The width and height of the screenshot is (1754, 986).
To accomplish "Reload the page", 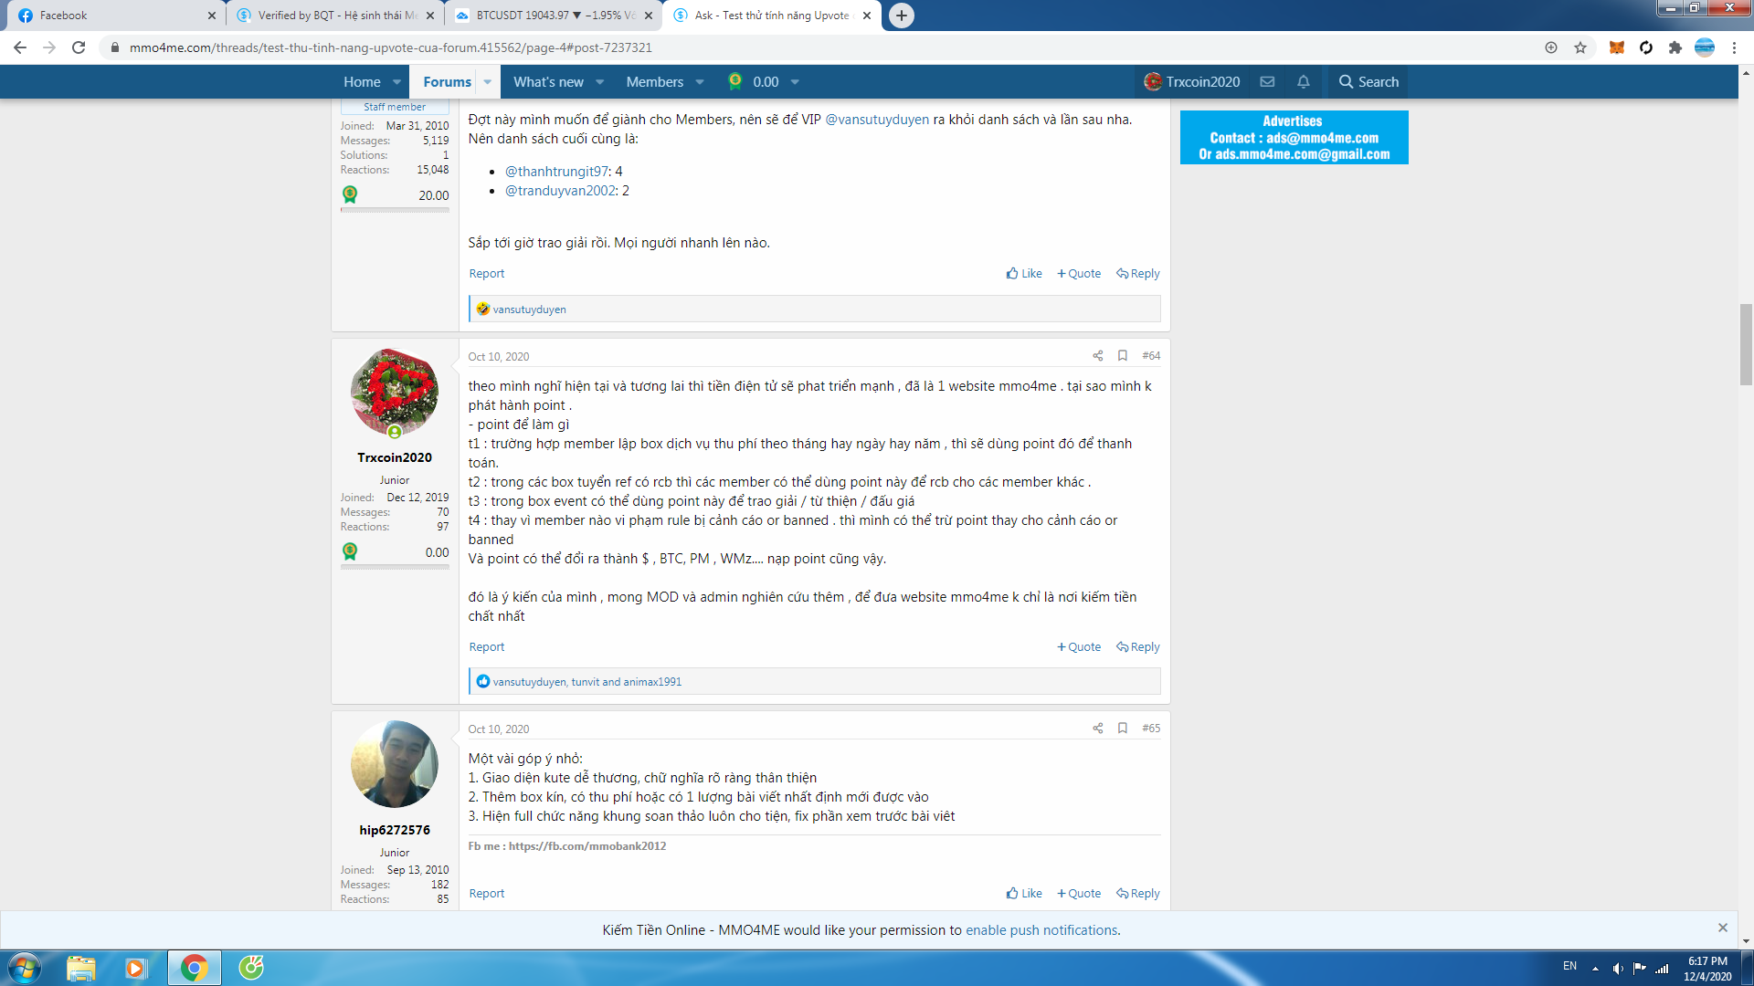I will 79,47.
